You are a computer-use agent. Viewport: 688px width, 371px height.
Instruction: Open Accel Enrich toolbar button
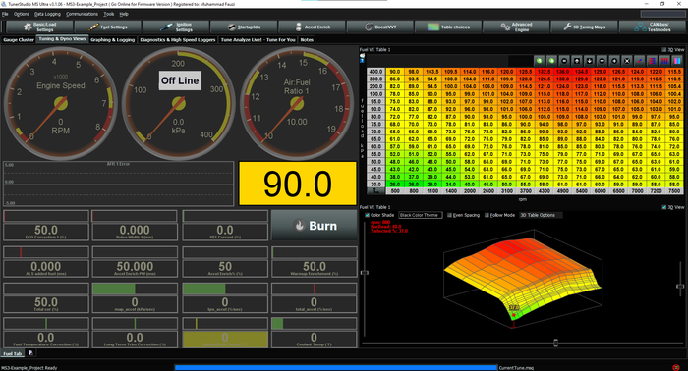(x=312, y=26)
